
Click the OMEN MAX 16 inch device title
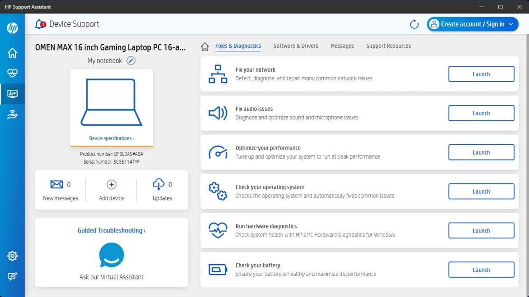110,47
